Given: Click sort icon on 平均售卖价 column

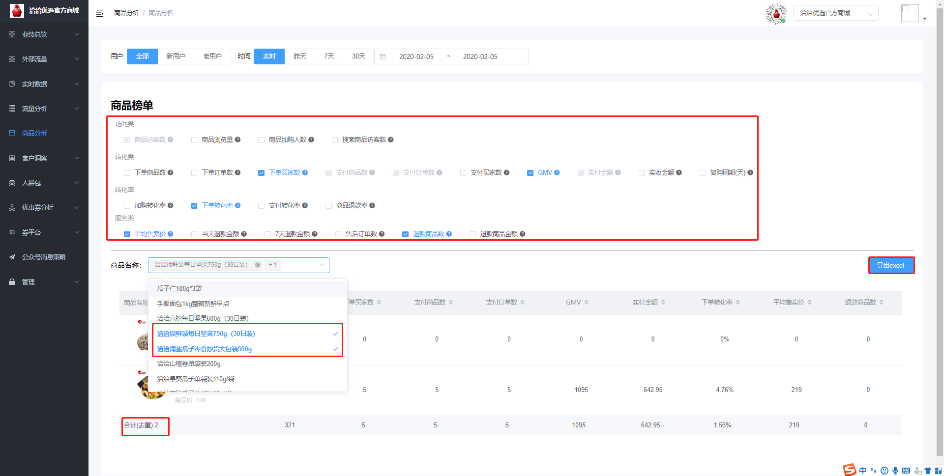Looking at the screenshot, I should coord(809,303).
